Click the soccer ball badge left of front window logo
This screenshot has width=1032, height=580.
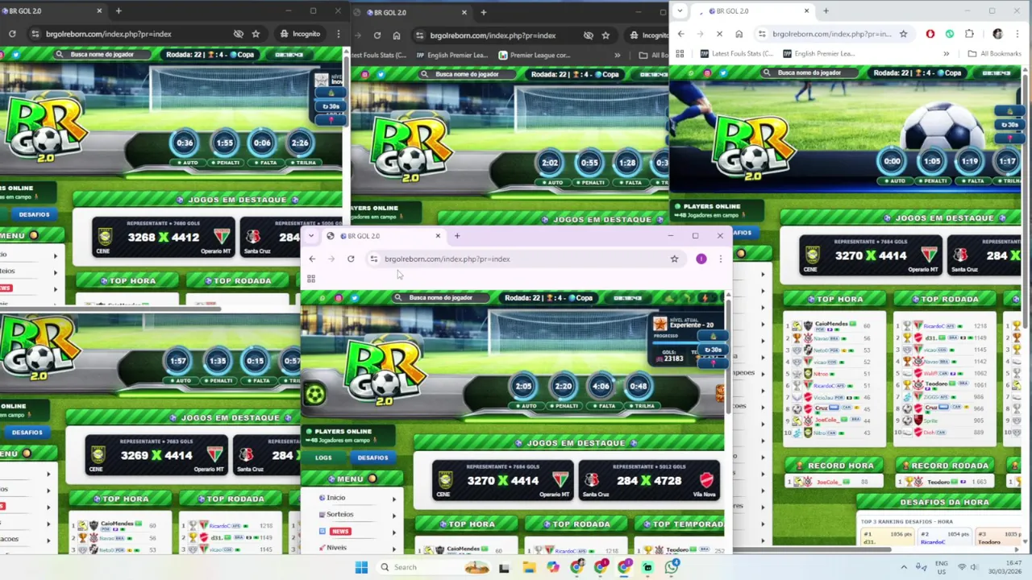tap(315, 394)
